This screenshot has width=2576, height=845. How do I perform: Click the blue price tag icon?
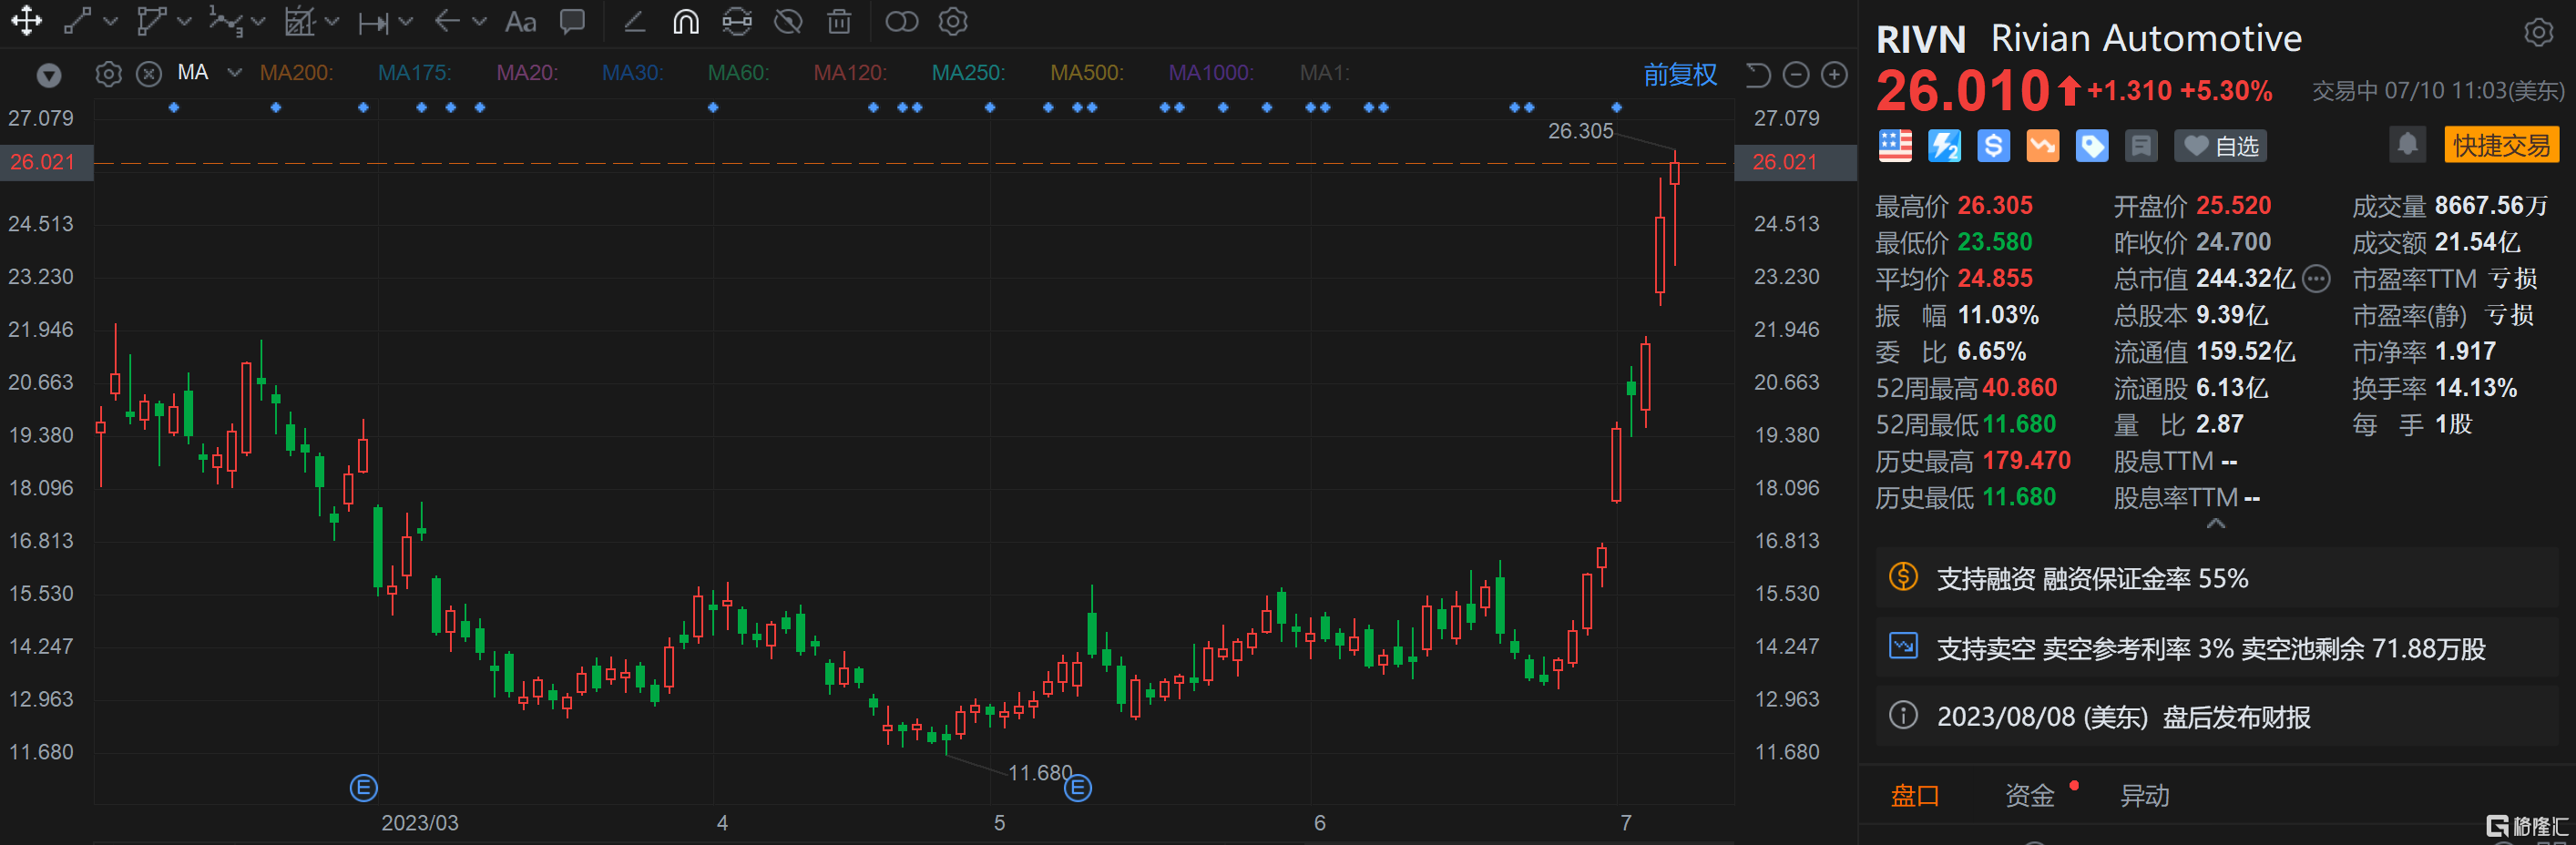(2091, 146)
